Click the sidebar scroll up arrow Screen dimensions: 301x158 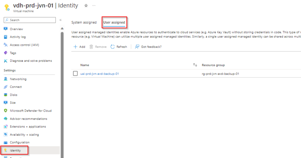[62, 28]
